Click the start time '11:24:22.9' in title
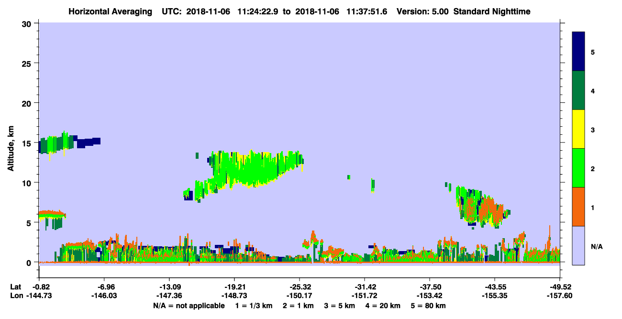This screenshot has width=622, height=319. pos(259,11)
